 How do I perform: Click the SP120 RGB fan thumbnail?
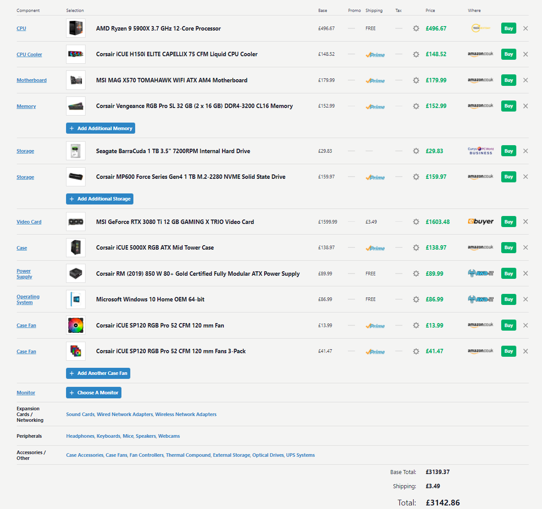click(76, 325)
